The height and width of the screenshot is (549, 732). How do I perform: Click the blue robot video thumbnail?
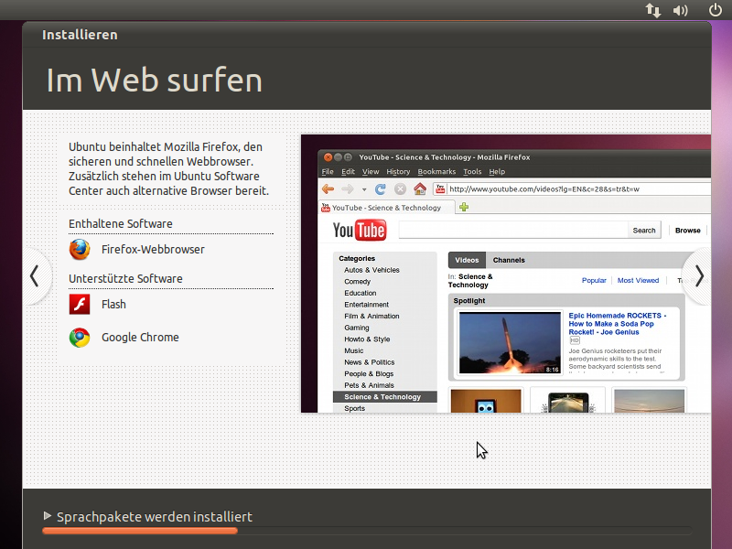pyautogui.click(x=486, y=401)
